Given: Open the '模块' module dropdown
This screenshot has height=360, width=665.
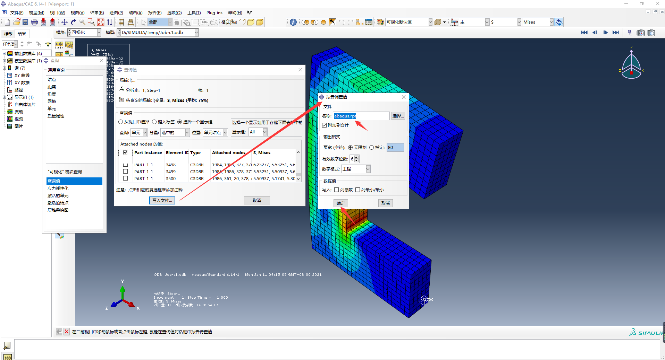Looking at the screenshot, I should click(x=99, y=33).
